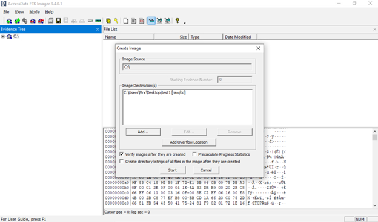
Task: Enable Precalculate Progress Statistics checkbox
Action: click(194, 154)
